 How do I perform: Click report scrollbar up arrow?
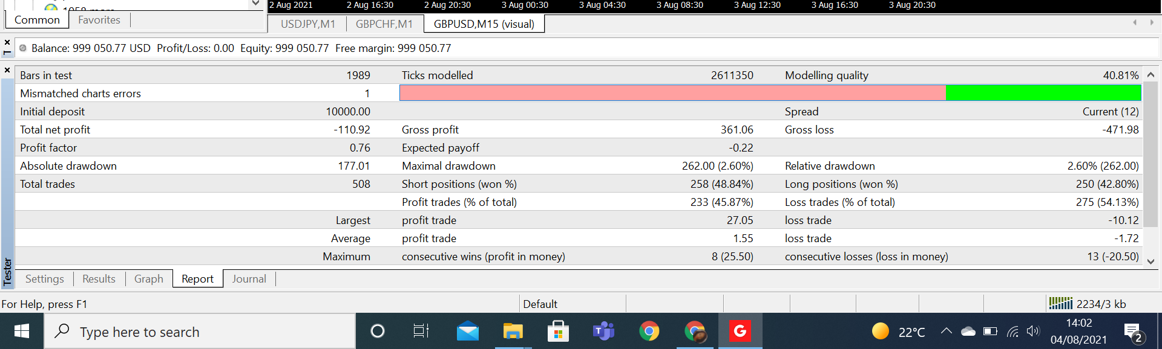point(1151,74)
